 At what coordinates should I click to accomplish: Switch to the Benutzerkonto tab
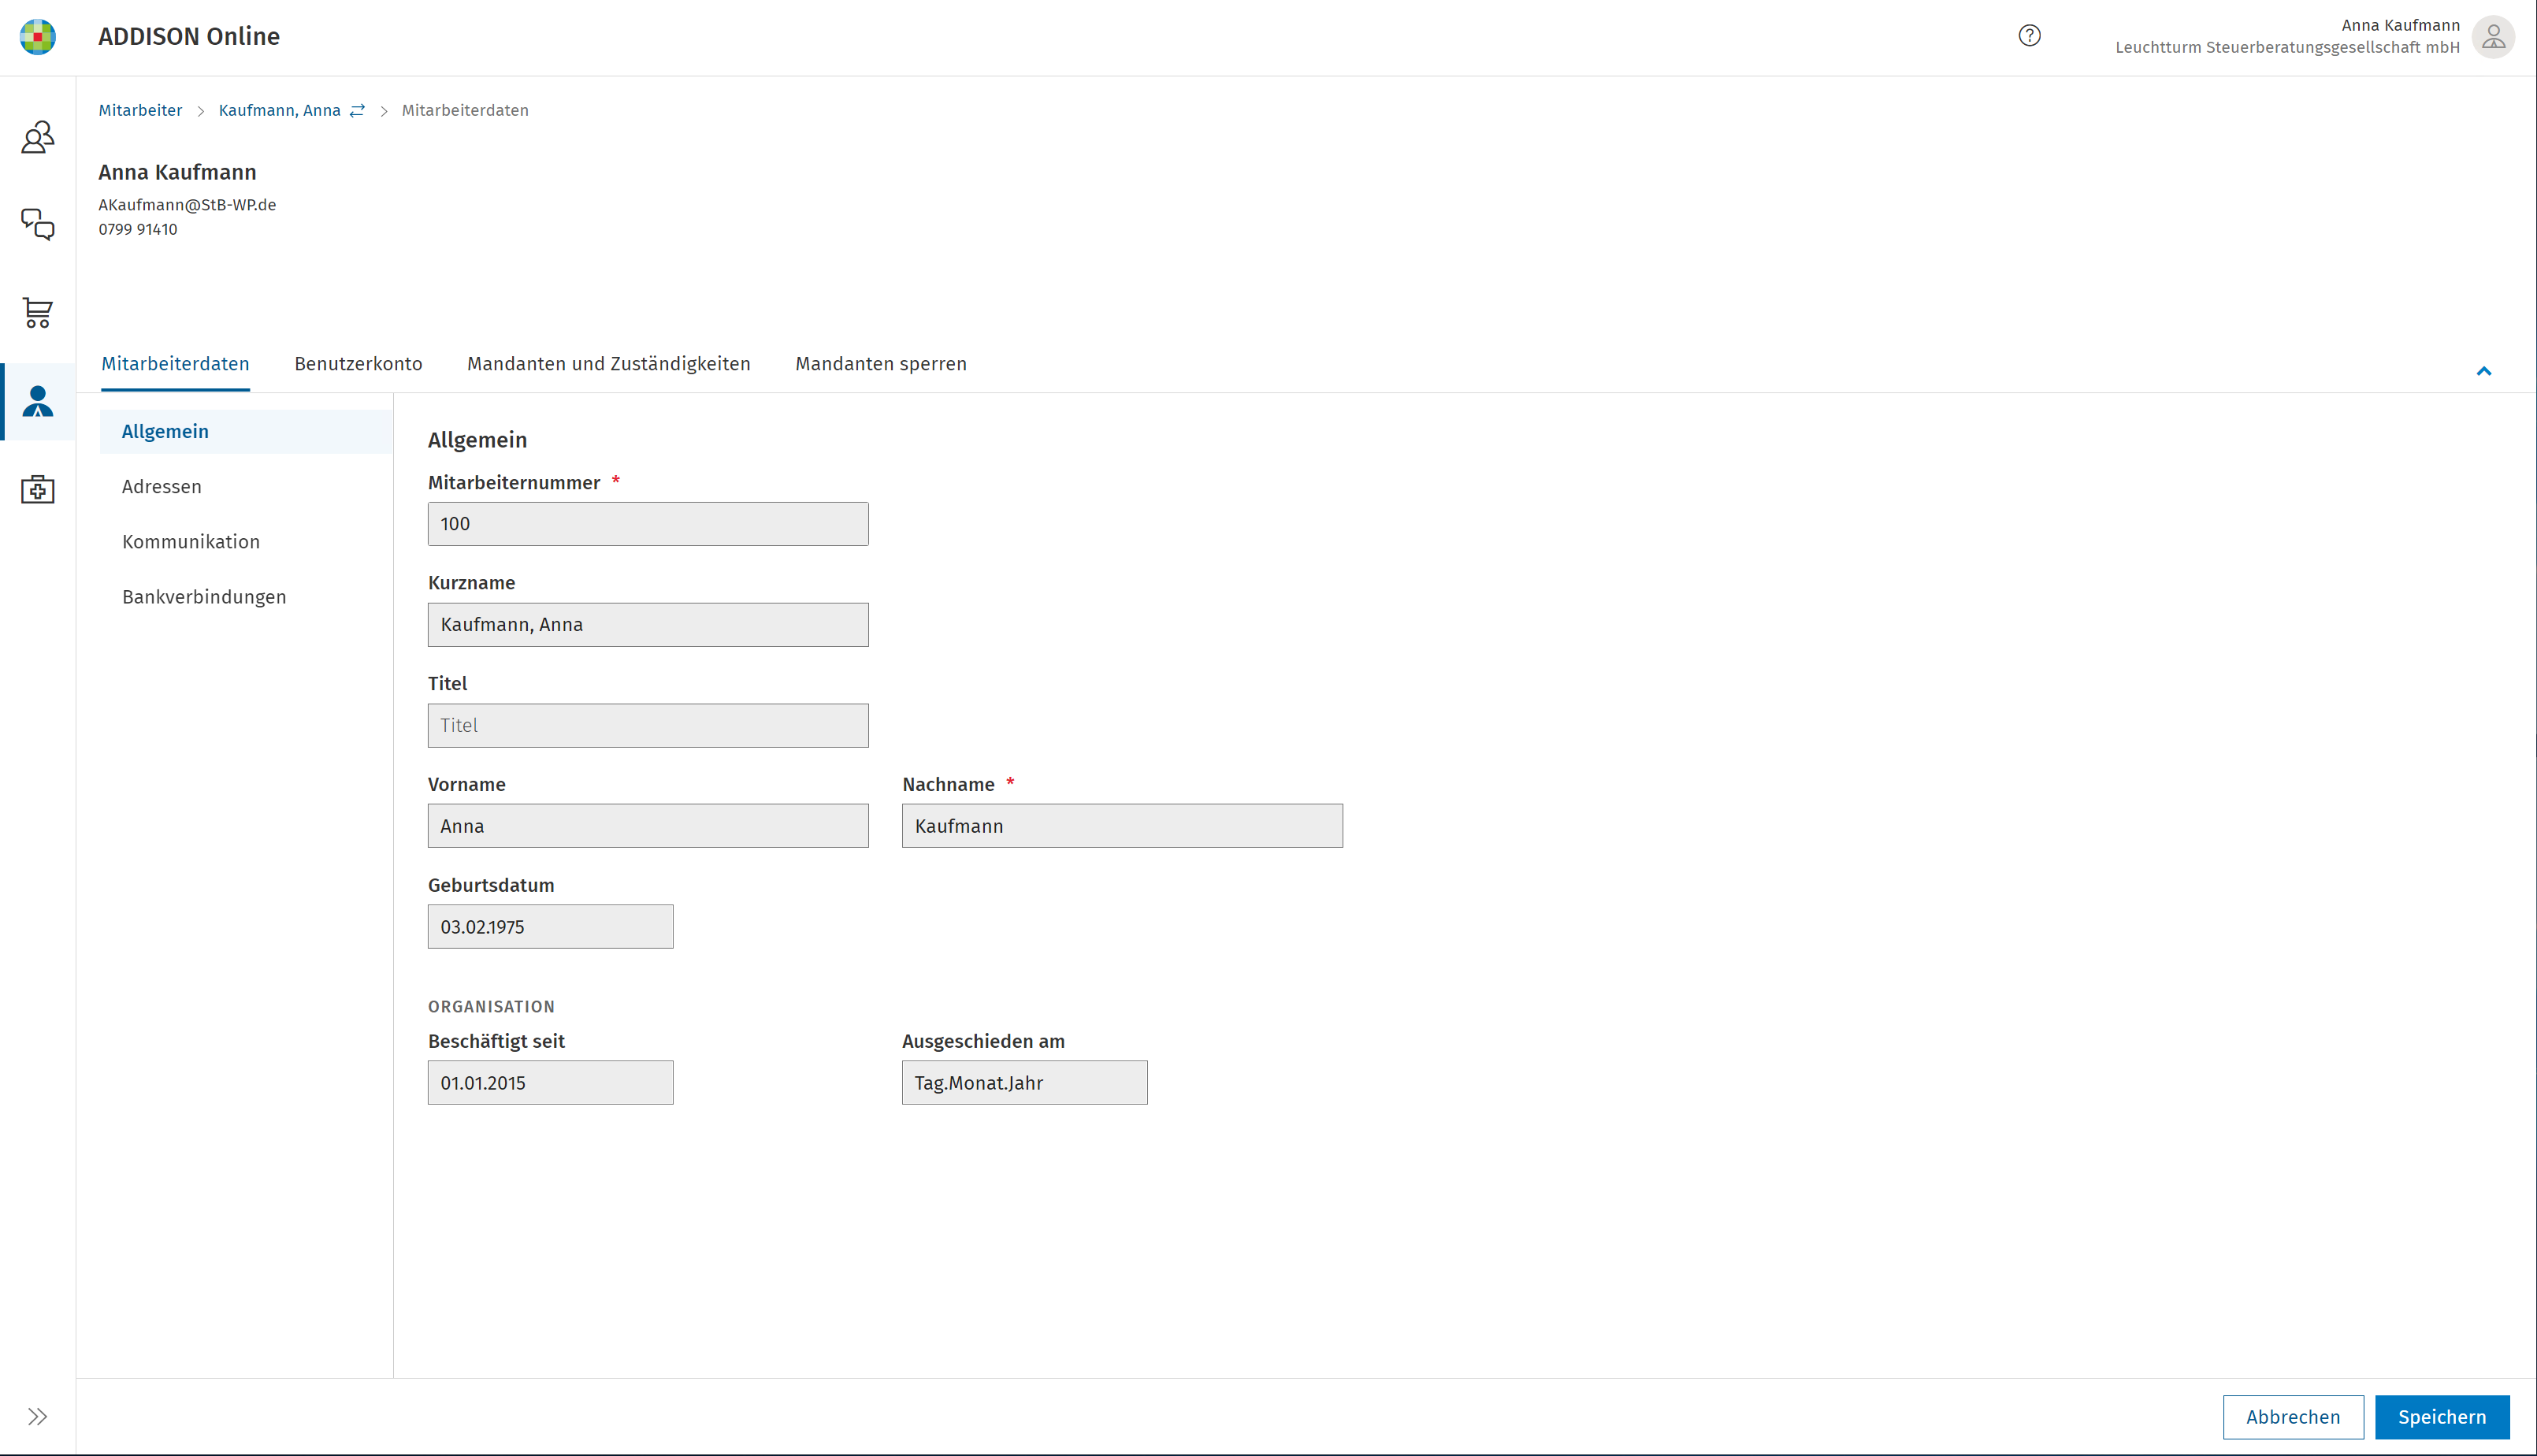coord(358,364)
